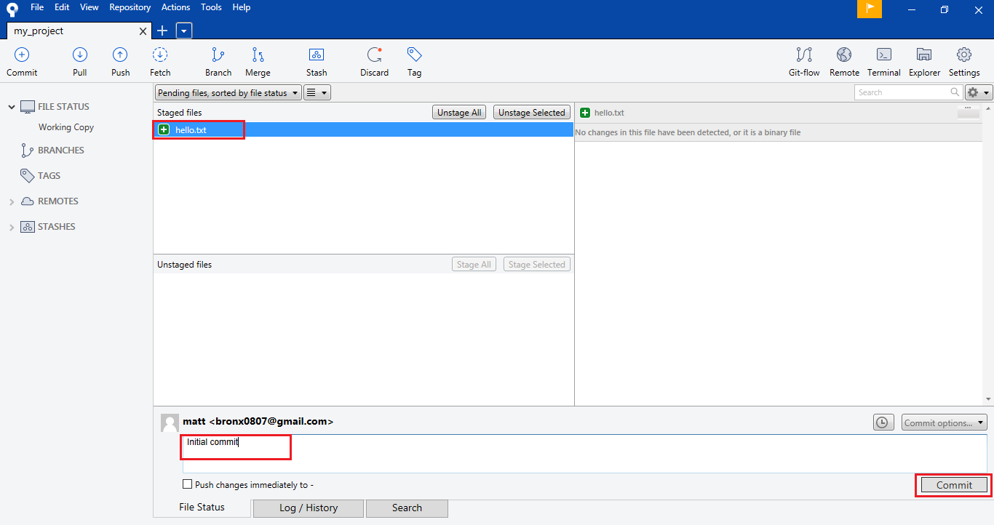Switch to the Log / History tab
Image resolution: width=994 pixels, height=525 pixels.
(309, 508)
